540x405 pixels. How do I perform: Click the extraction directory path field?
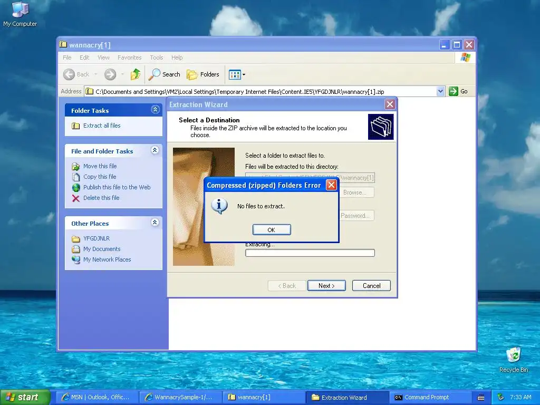[x=310, y=178]
